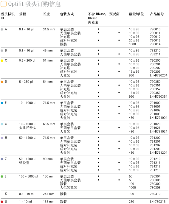Screen dimensions: 169x204
Task: Click the 延长型 label under tip Z
Action: (x=24, y=163)
